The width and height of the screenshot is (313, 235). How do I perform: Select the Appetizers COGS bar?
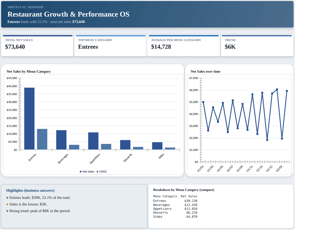(x=106, y=147)
